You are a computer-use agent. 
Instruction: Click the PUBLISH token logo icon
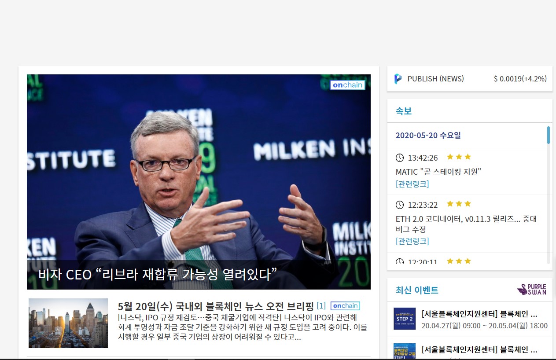click(398, 79)
